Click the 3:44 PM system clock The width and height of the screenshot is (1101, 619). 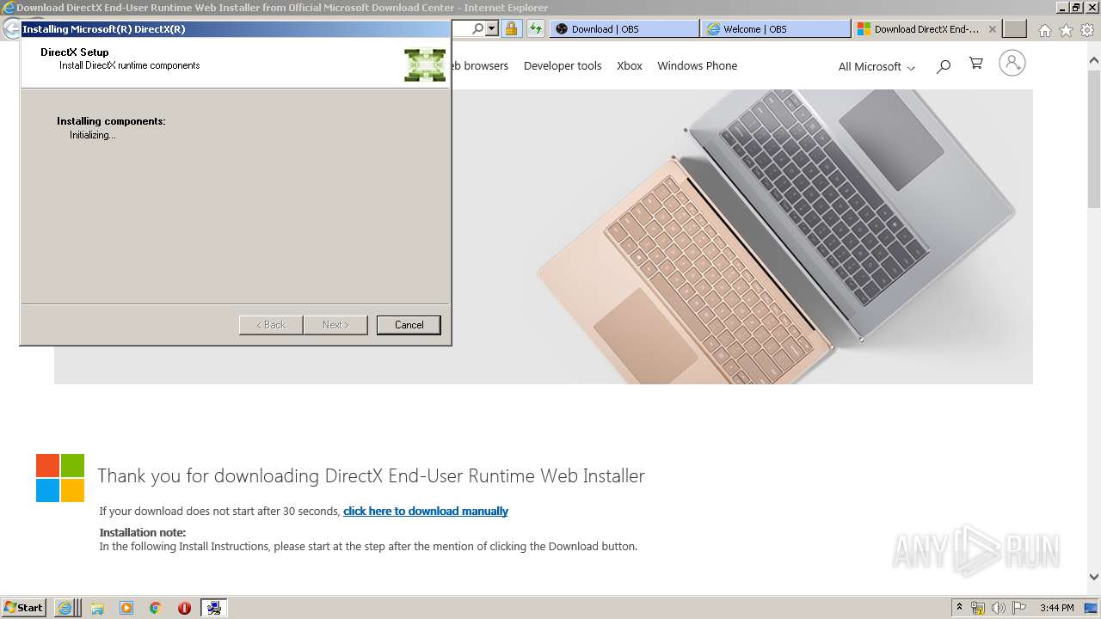coord(1057,608)
